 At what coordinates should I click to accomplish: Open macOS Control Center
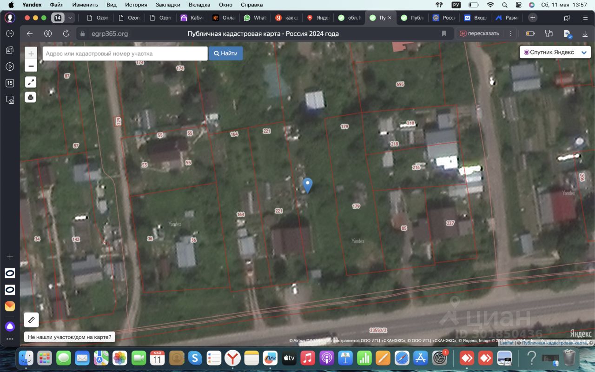[518, 5]
